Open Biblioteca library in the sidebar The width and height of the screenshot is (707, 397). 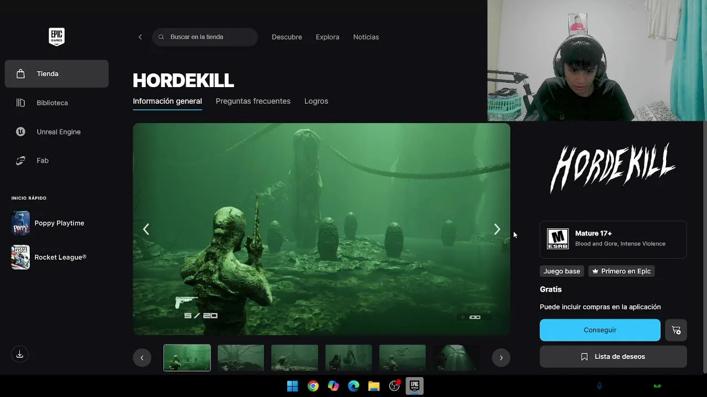tap(56, 103)
